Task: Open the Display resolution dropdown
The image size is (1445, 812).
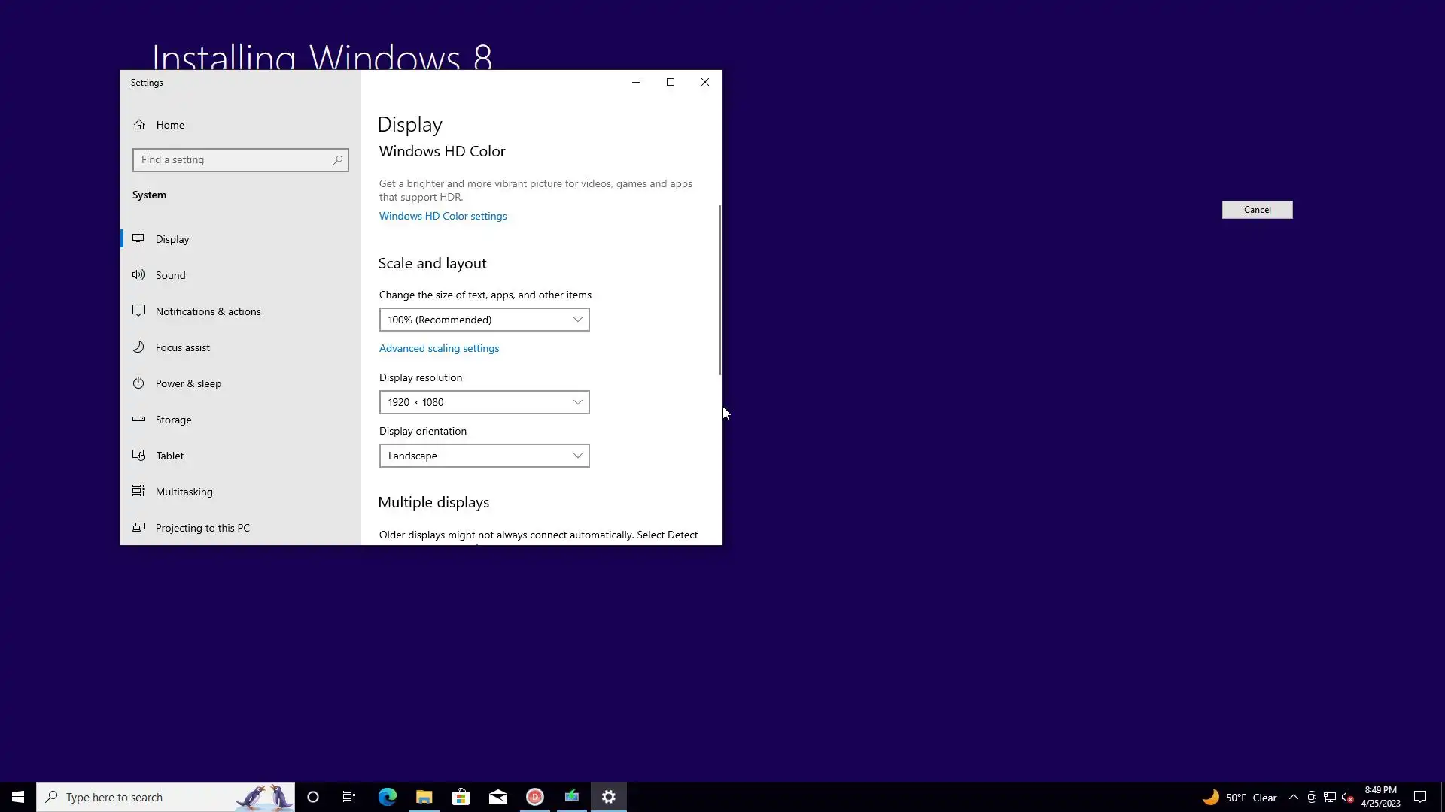Action: pos(484,402)
